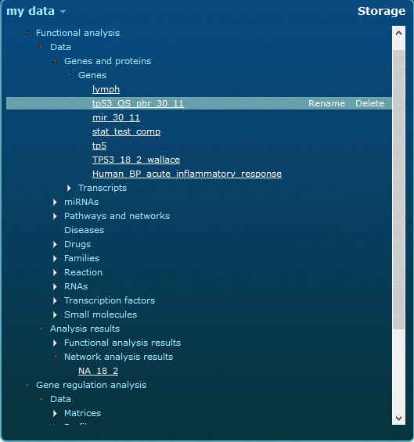Expand the Families node

coord(55,258)
